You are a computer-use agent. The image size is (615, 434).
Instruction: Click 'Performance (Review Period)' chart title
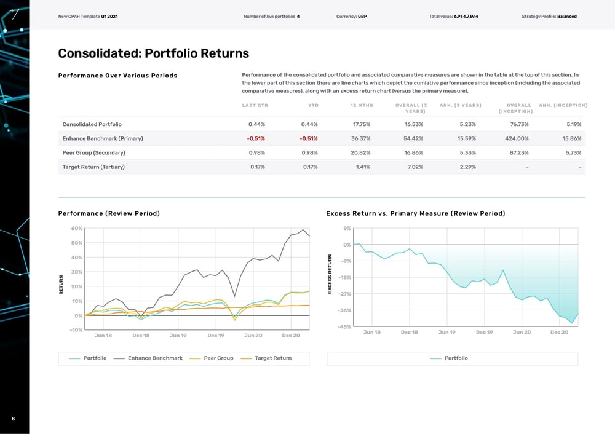109,213
